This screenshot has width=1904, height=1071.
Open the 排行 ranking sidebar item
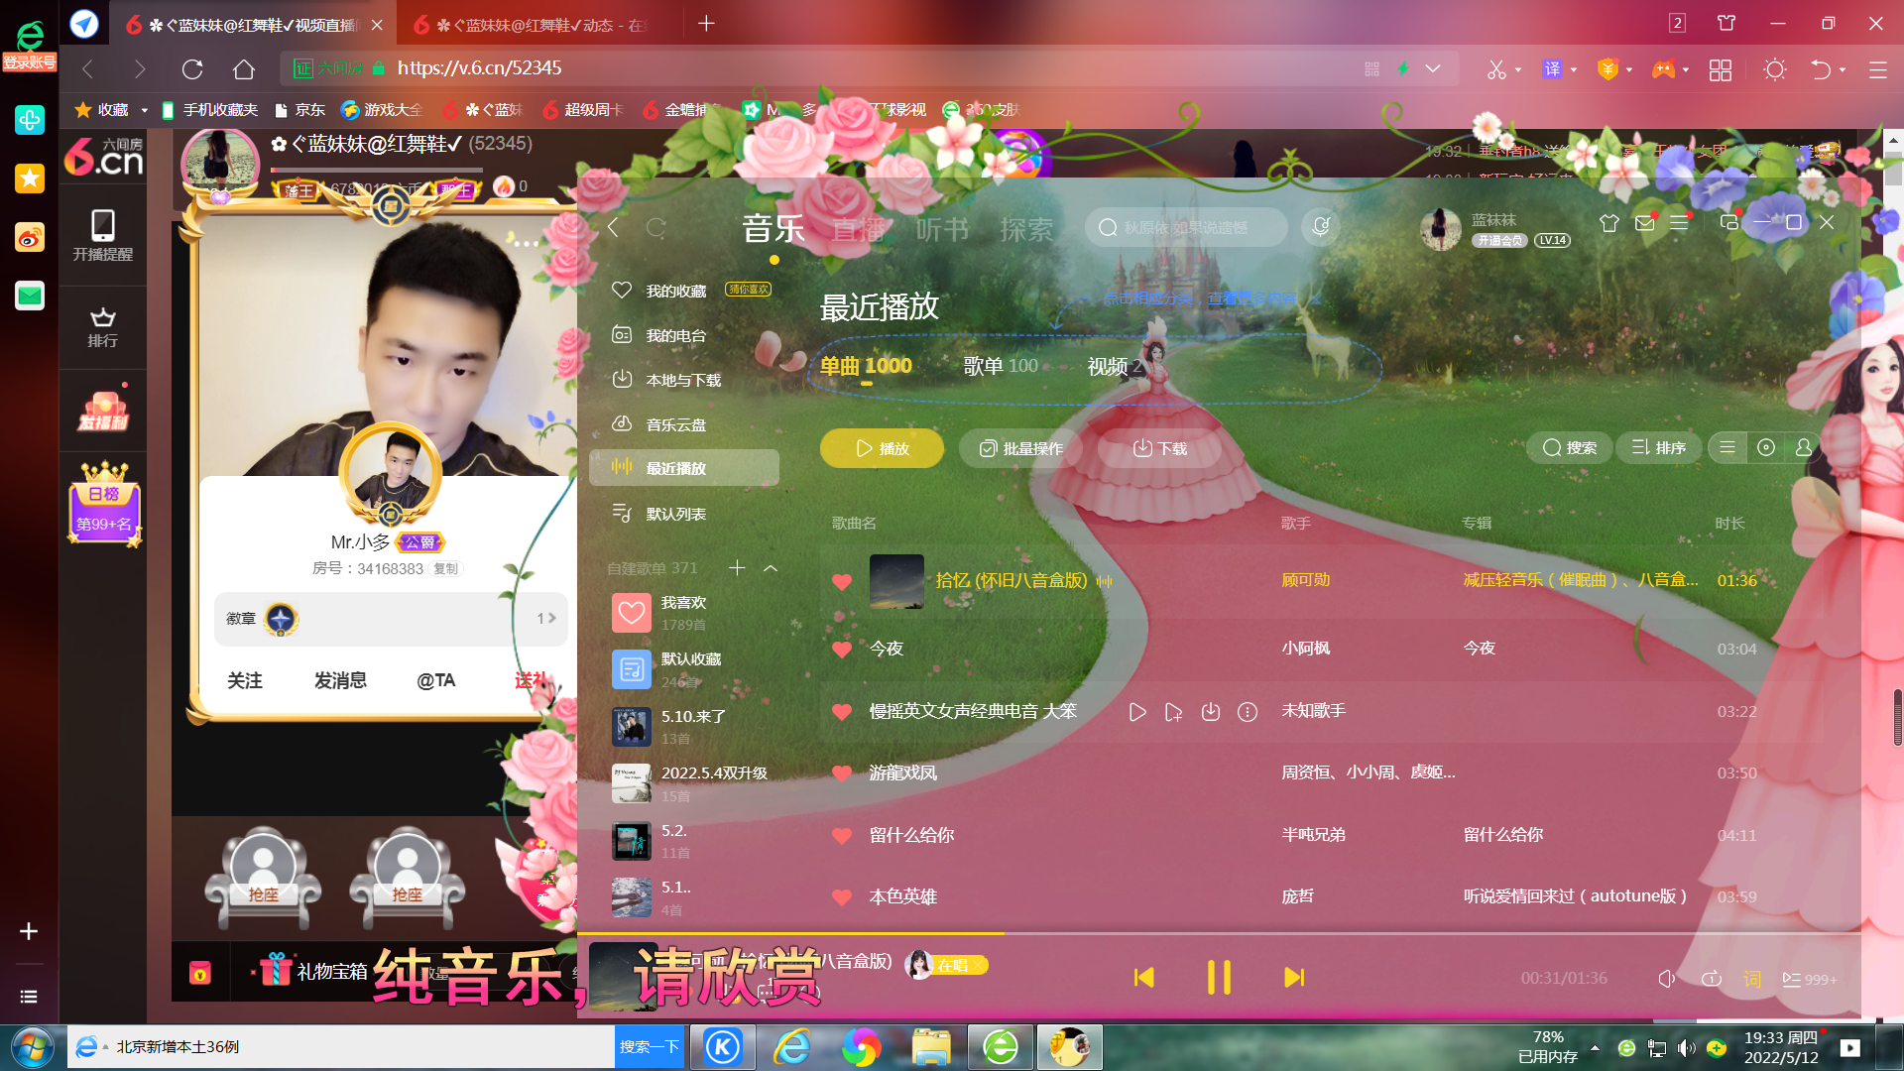(x=102, y=327)
